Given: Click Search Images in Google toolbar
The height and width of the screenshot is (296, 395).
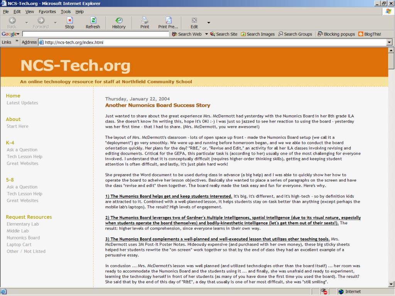Looking at the screenshot, I should [258, 34].
